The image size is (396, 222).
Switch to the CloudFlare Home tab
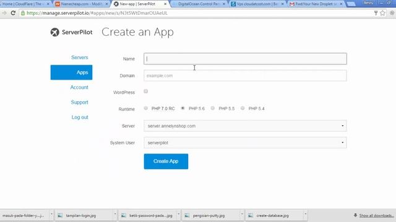click(x=25, y=4)
